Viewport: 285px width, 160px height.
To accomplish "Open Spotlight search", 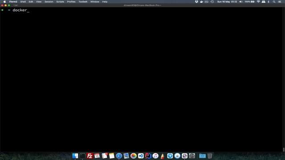I will click(x=274, y=2).
